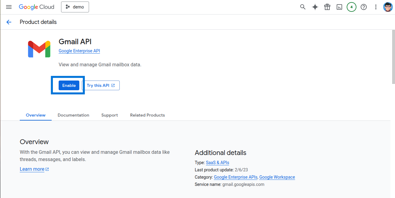This screenshot has height=198, width=395.
Task: Open the Related Products tab
Action: [x=147, y=115]
